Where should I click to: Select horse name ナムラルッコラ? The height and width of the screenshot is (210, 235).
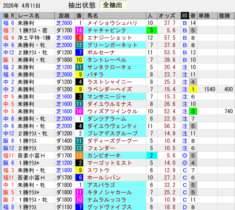(x=106, y=200)
